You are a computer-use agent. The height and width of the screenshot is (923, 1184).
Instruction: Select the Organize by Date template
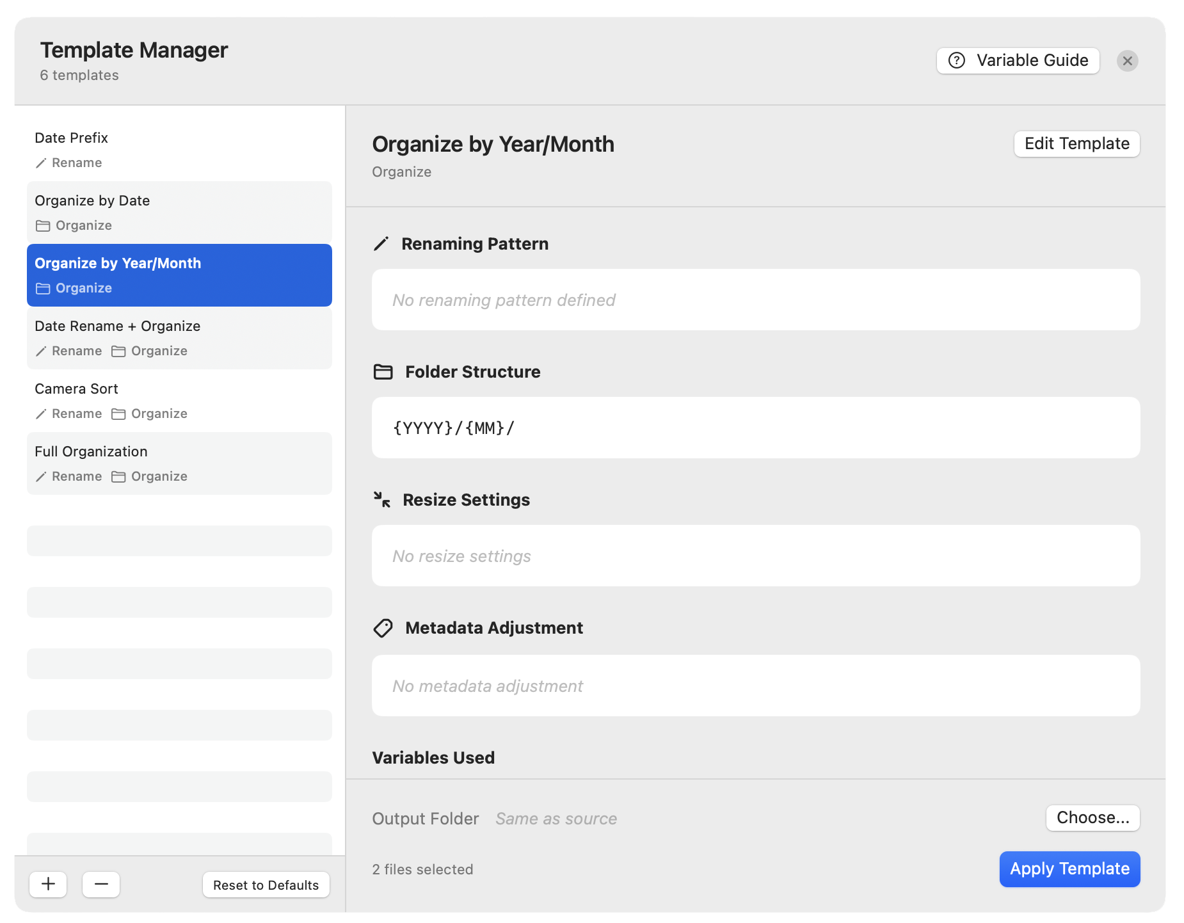(179, 212)
